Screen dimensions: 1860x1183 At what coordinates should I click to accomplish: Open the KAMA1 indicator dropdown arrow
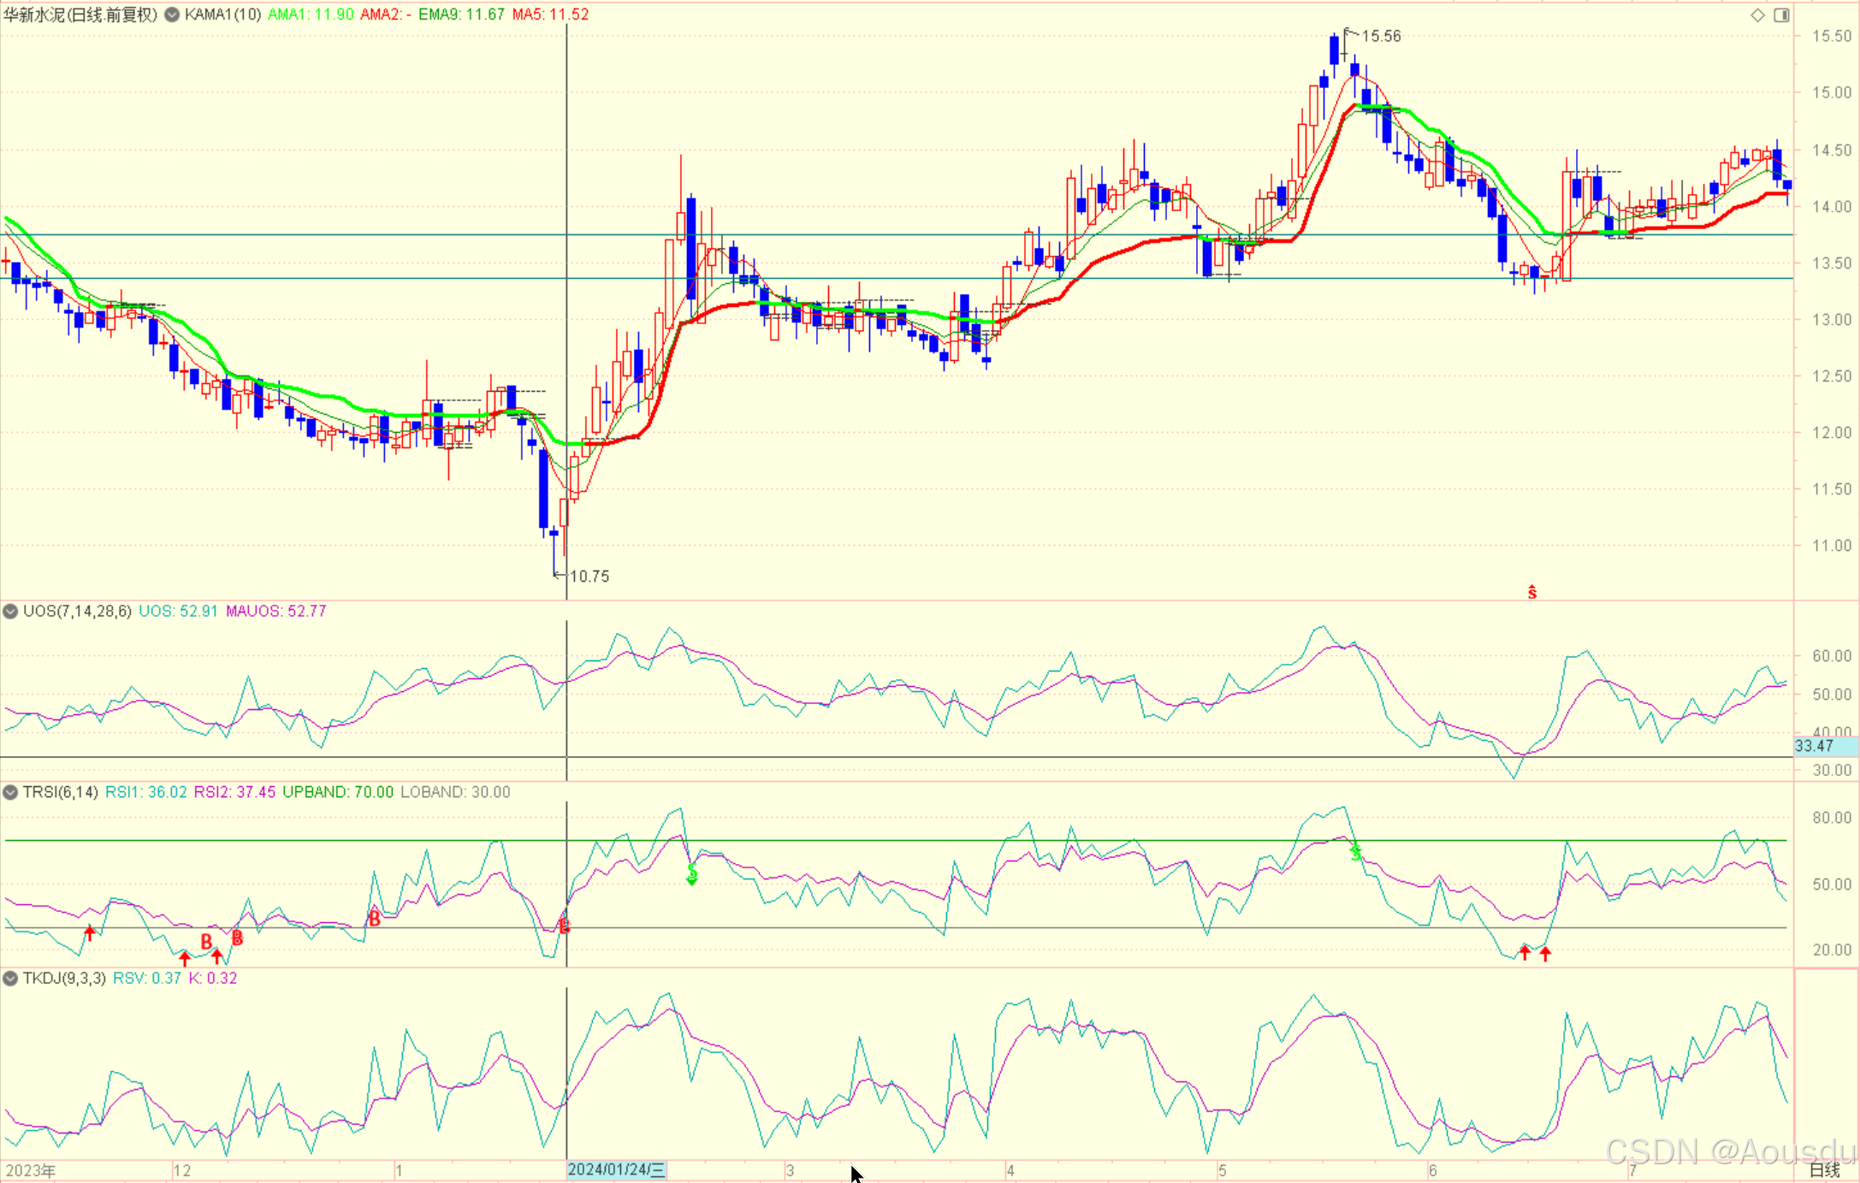tap(172, 15)
